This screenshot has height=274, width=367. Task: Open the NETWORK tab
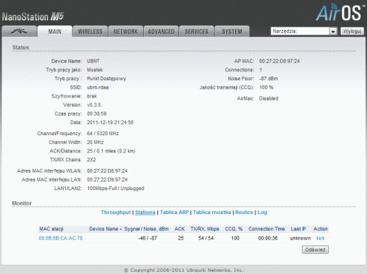click(126, 32)
